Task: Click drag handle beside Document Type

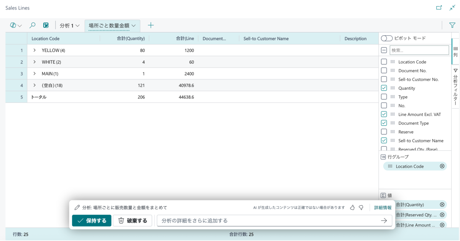Action: click(393, 123)
